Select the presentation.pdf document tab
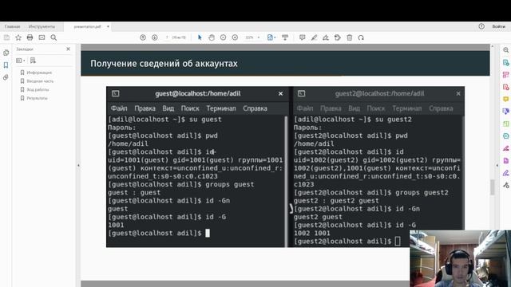Viewport: 511px width, 287px height. tap(87, 26)
